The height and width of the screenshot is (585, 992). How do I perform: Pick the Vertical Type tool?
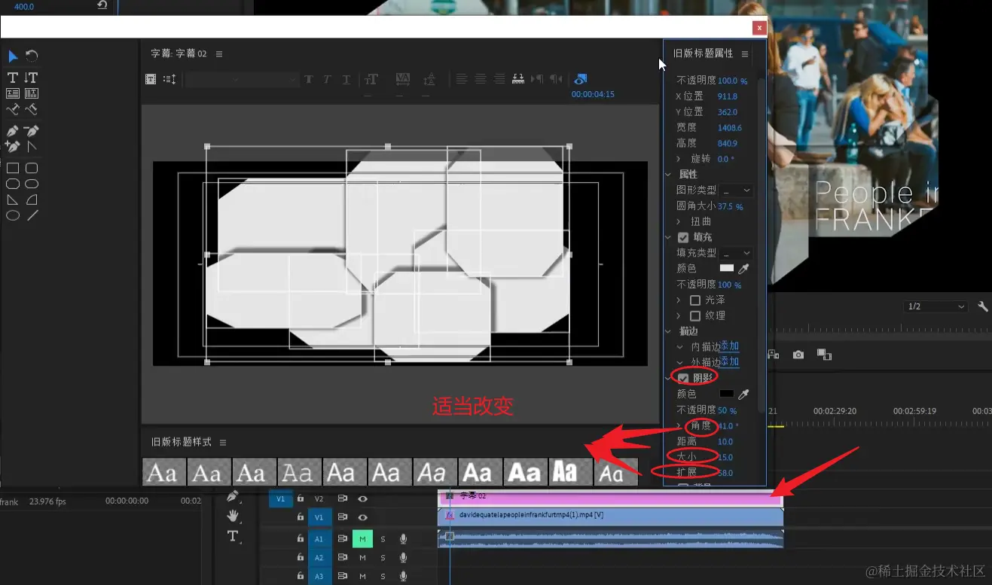click(x=31, y=78)
